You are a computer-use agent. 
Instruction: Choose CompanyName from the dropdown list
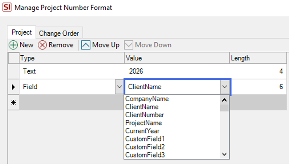147,99
